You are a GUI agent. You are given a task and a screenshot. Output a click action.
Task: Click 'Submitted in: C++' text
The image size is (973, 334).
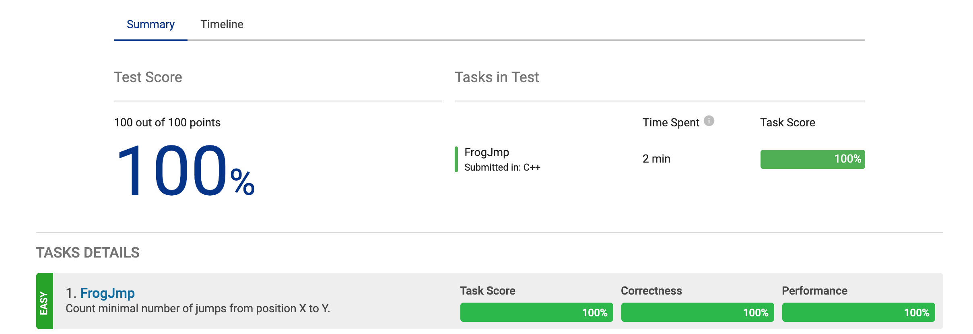pyautogui.click(x=502, y=167)
